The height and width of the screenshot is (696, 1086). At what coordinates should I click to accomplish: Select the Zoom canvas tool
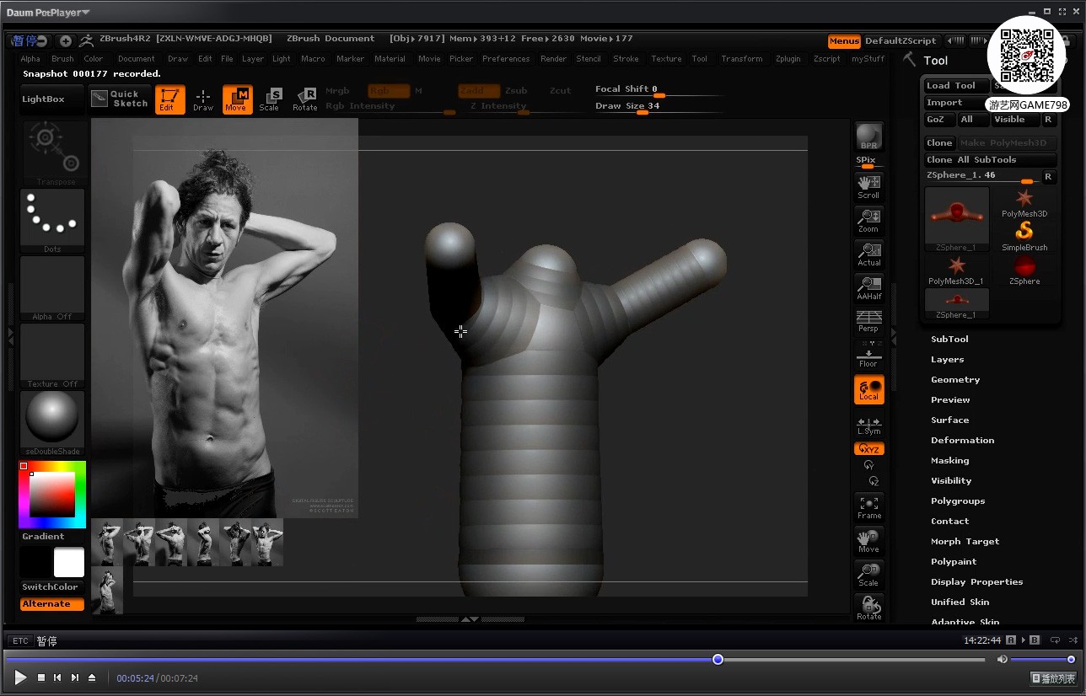pos(868,220)
